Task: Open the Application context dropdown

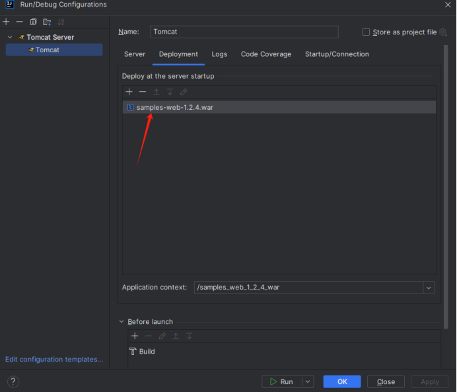Action: pos(429,288)
